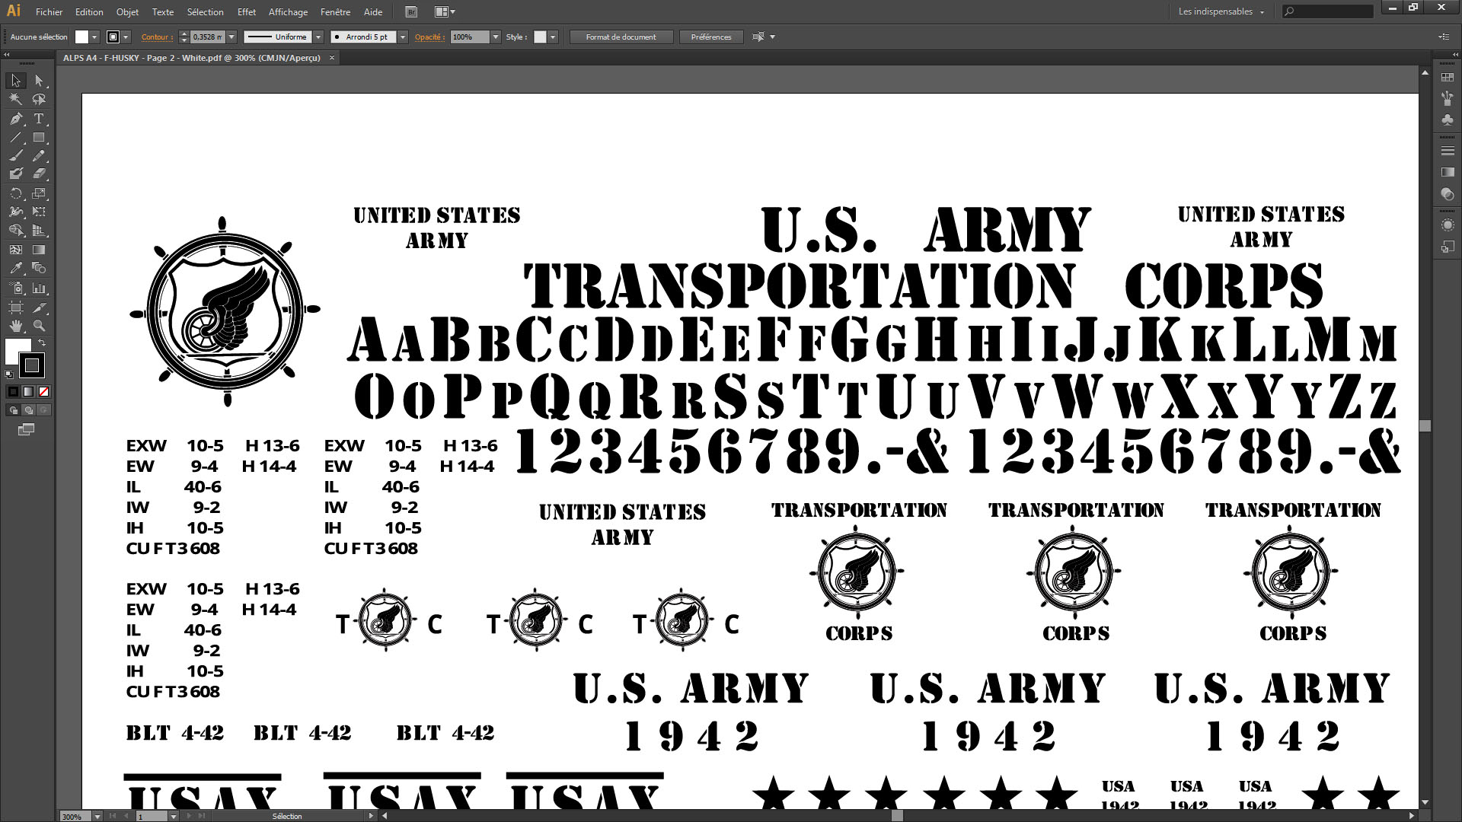
Task: Select the Scale tool
Action: tap(39, 193)
